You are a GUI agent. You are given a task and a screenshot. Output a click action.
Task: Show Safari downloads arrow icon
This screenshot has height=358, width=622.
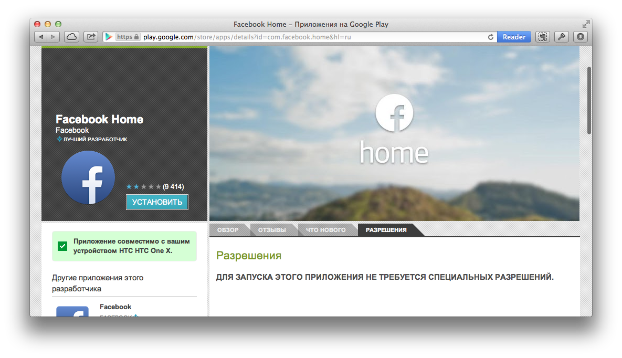click(581, 37)
